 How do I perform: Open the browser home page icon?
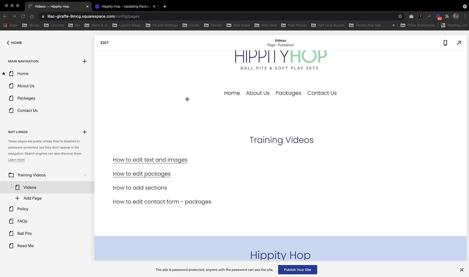coord(32,16)
